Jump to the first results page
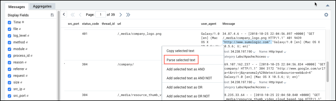Viewport: 336px width, 101px height. click(73, 14)
